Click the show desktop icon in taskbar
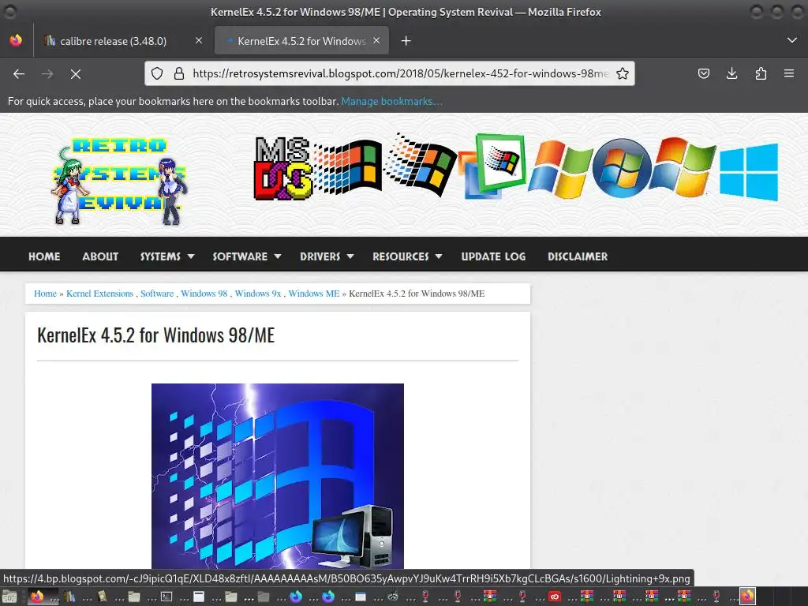 coord(9,597)
